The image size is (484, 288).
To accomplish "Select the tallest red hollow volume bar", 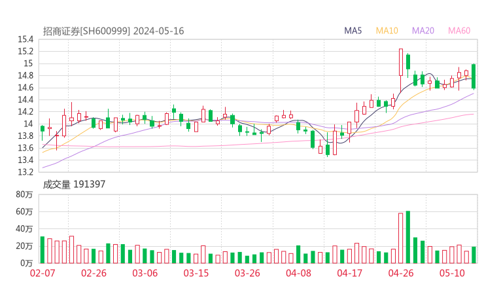I will [401, 238].
